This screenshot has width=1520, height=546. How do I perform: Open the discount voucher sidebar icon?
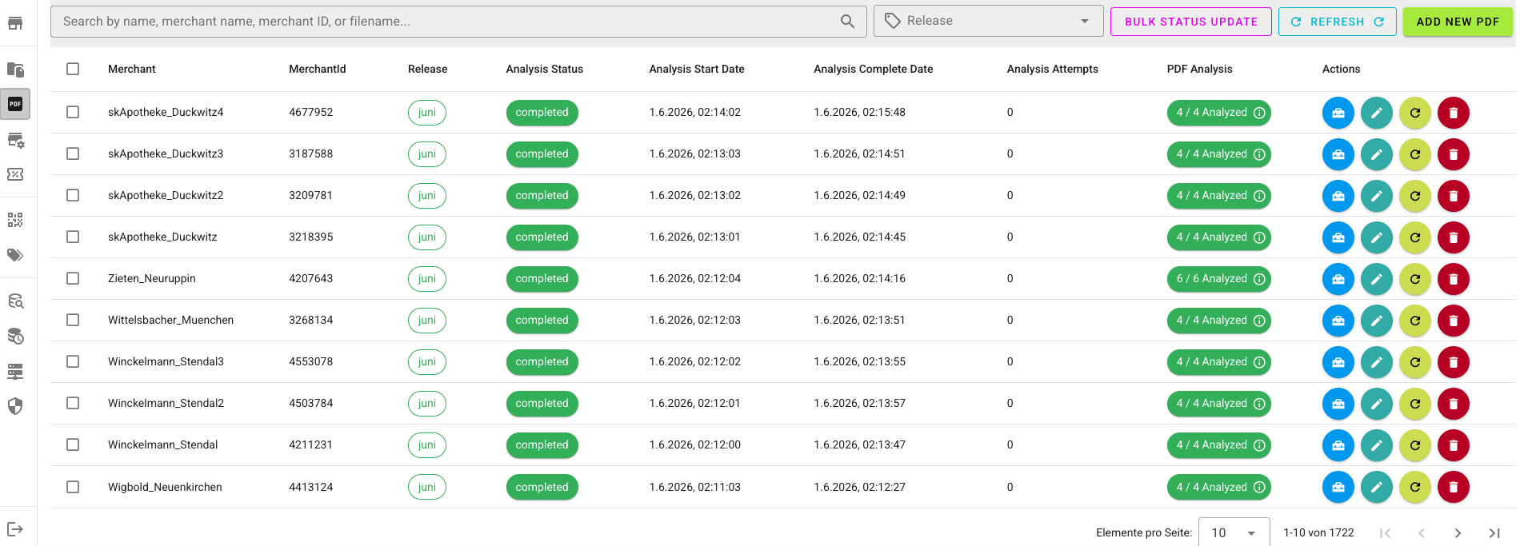pyautogui.click(x=15, y=174)
